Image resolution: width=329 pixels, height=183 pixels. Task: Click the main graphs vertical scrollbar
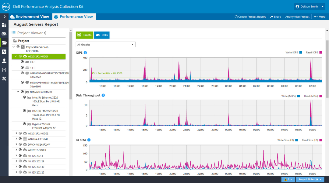pos(327,69)
